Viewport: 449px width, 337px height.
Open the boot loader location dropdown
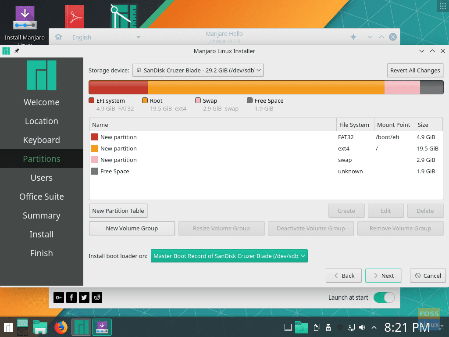click(229, 256)
